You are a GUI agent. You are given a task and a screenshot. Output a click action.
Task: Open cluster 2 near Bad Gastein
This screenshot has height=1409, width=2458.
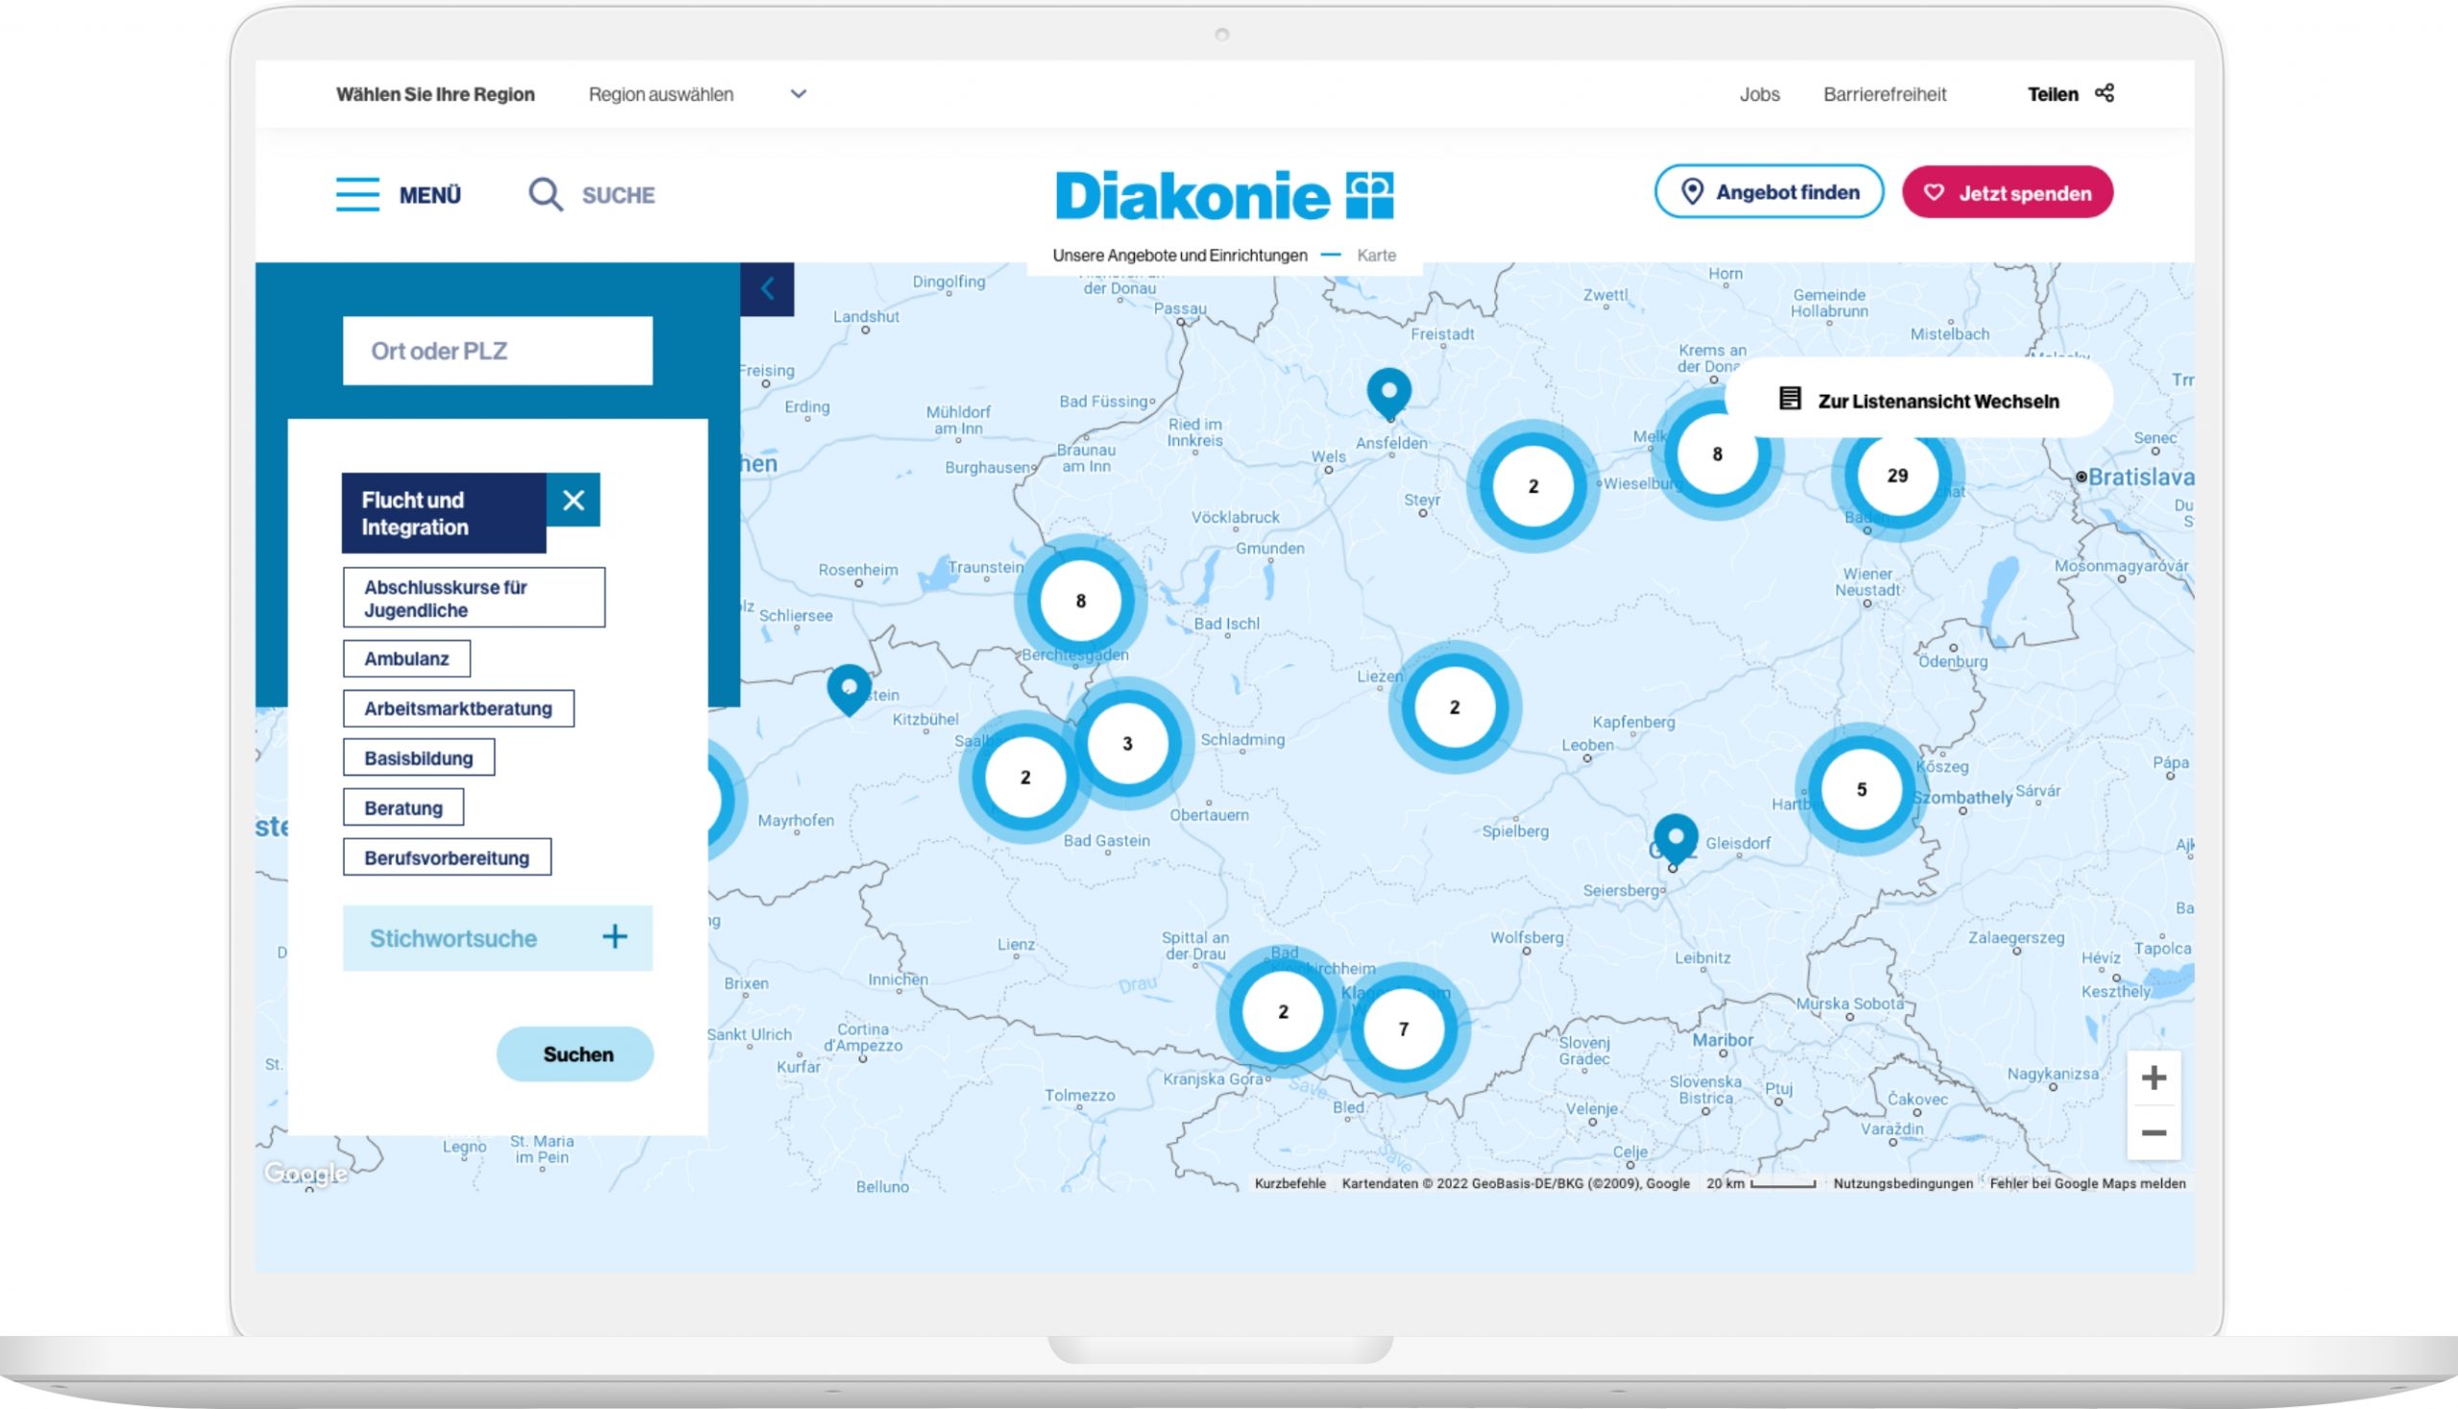tap(1025, 777)
